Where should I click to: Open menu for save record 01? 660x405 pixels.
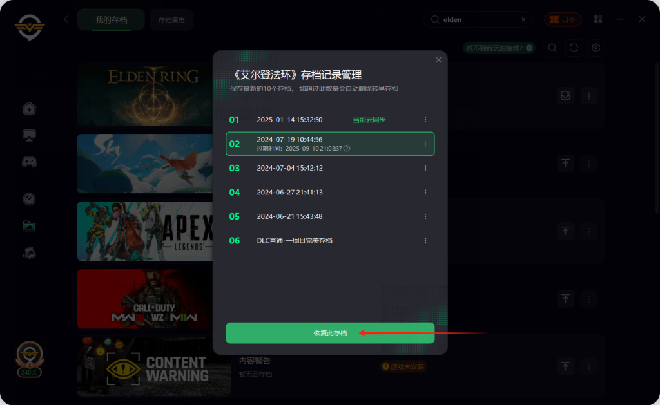pyautogui.click(x=425, y=120)
